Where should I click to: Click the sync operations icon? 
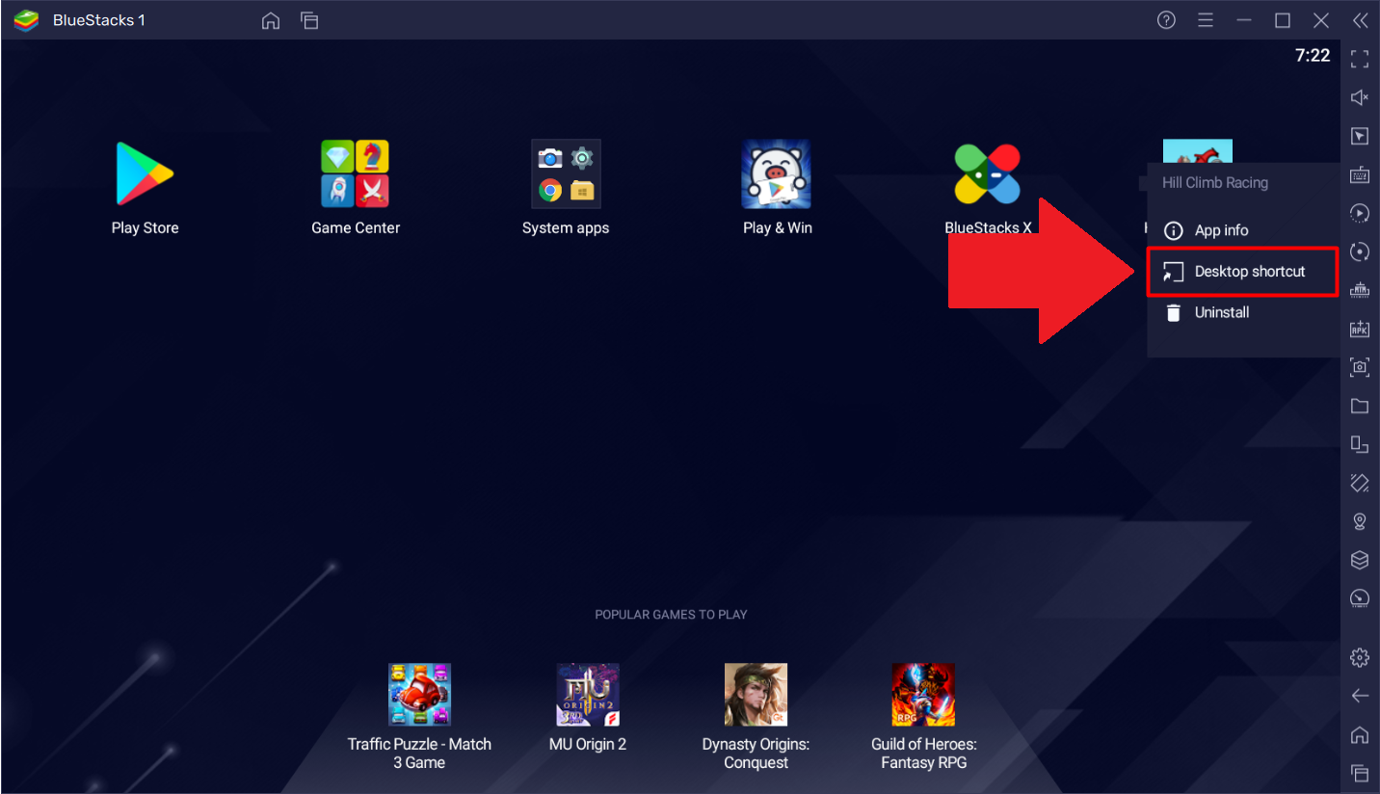click(1360, 251)
